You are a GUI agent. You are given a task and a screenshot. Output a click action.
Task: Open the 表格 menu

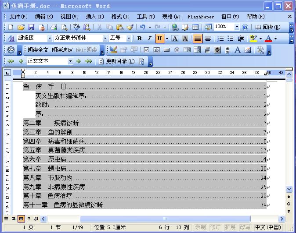(x=171, y=17)
